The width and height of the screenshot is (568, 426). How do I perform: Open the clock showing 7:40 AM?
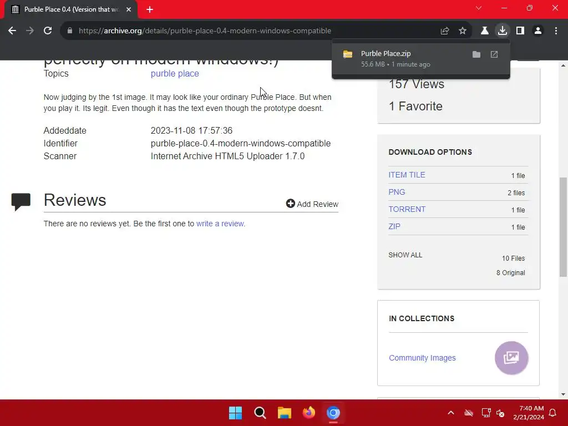529,413
